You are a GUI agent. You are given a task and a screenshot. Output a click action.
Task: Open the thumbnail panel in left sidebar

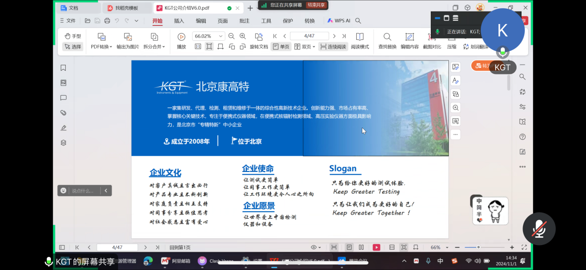(x=63, y=83)
